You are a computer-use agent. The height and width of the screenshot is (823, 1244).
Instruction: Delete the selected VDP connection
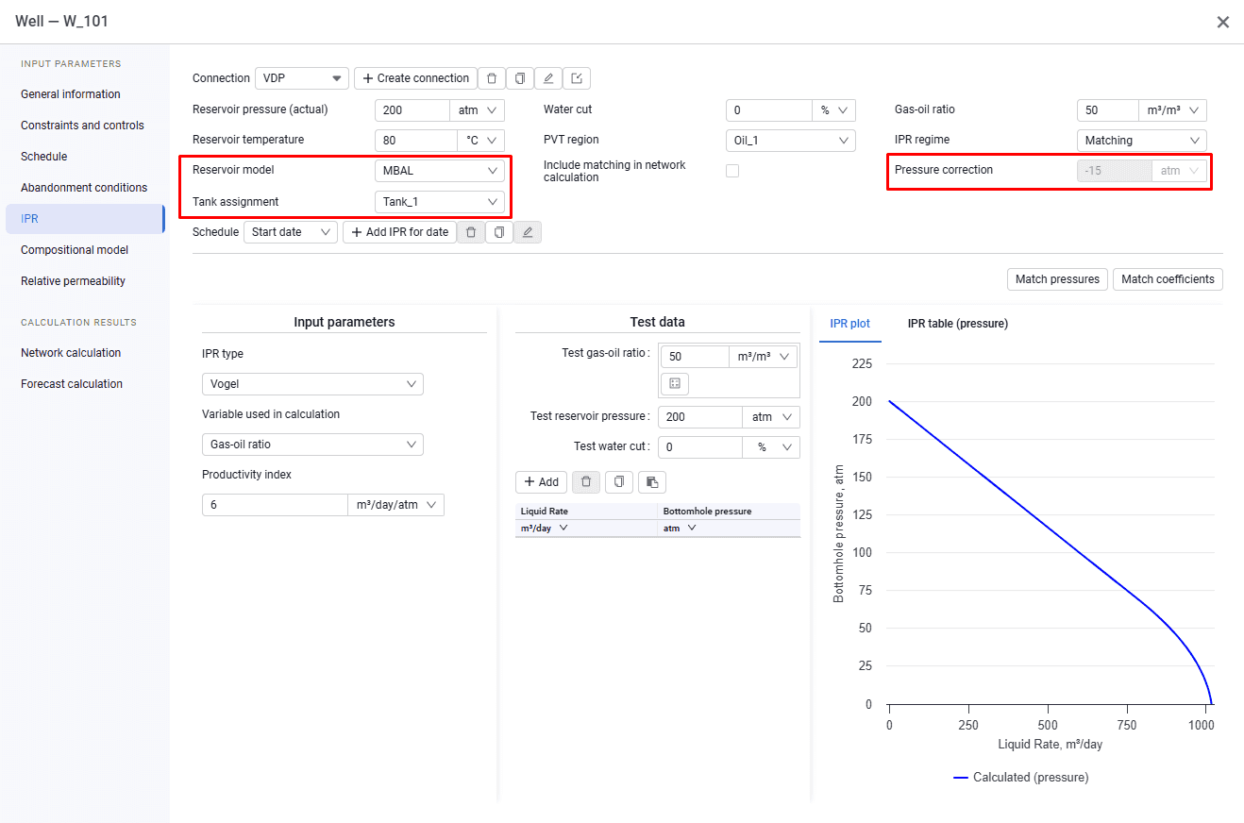point(492,78)
